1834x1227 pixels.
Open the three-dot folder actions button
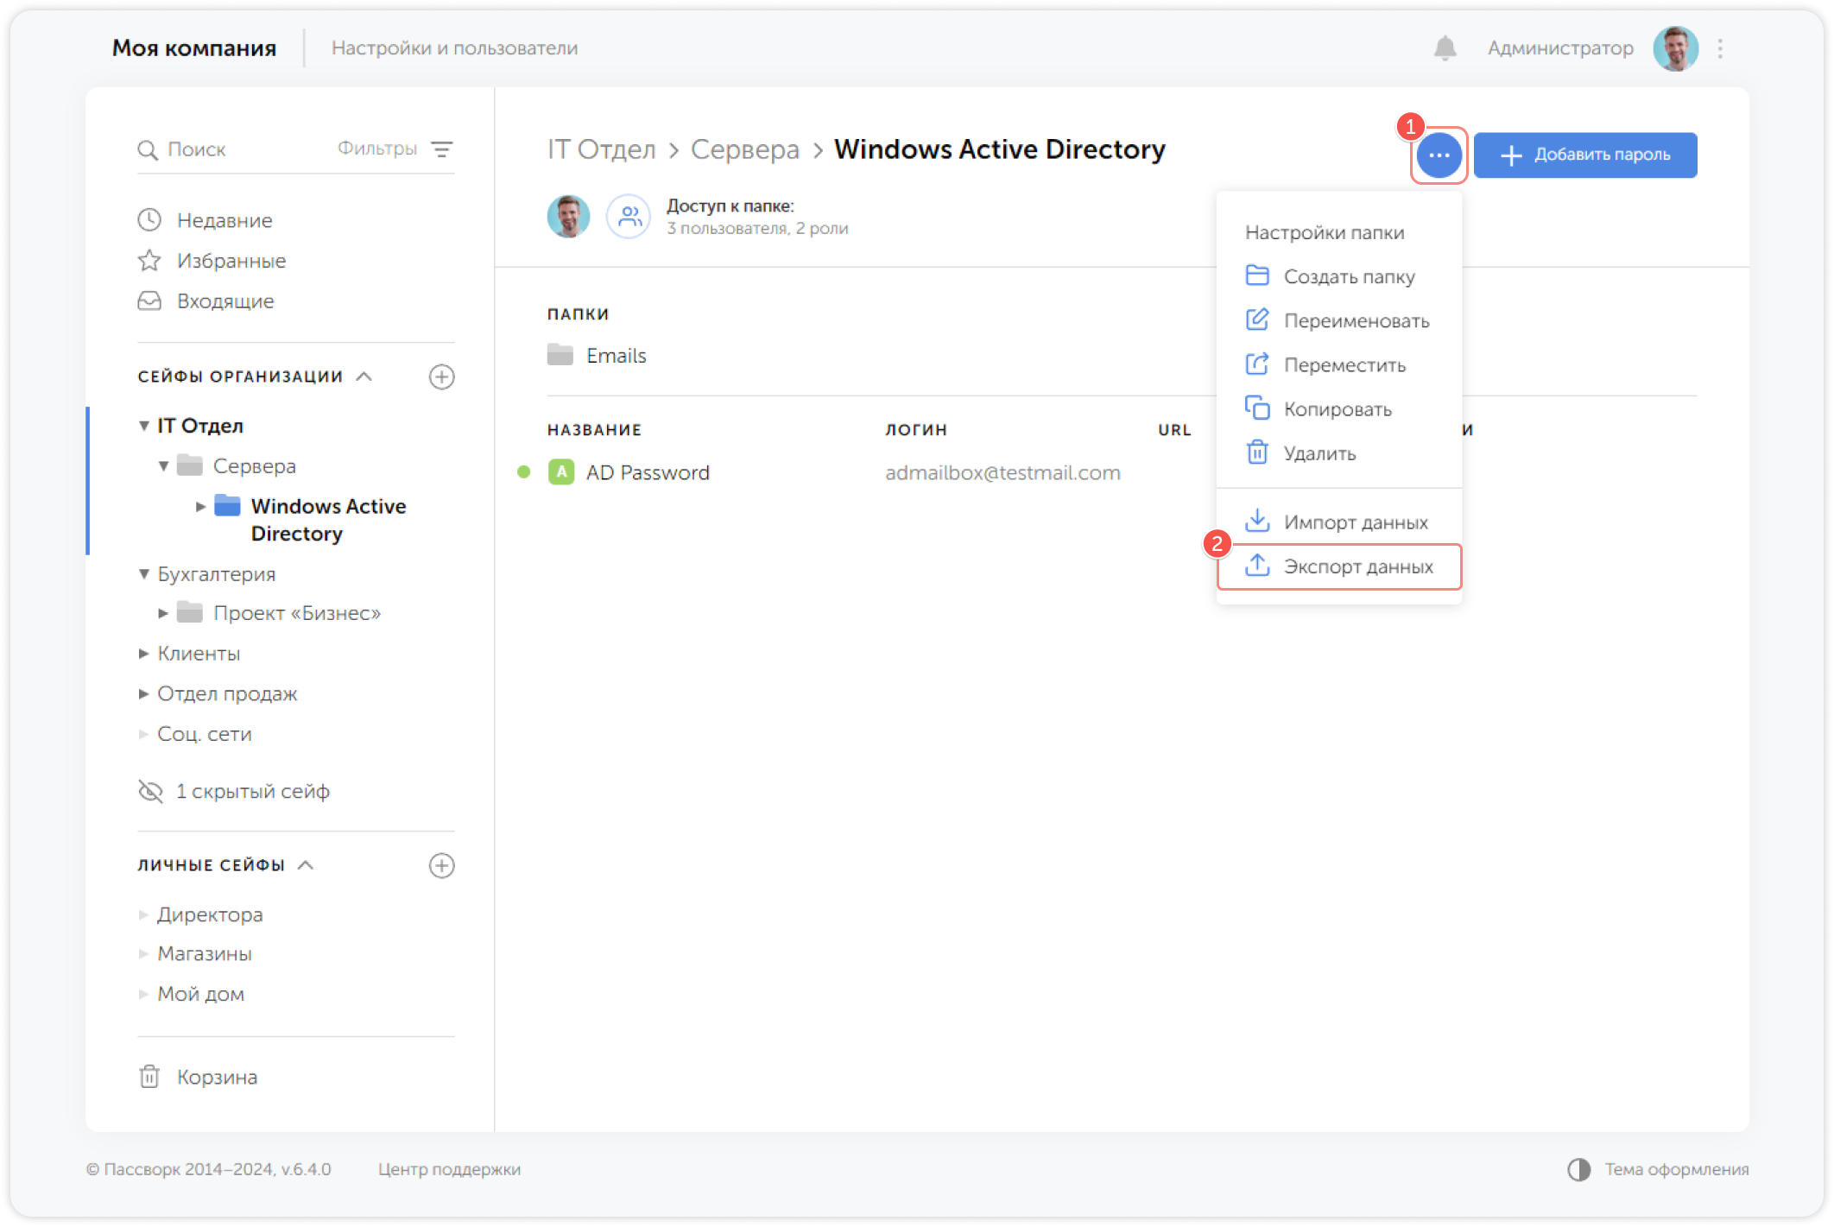1439,155
